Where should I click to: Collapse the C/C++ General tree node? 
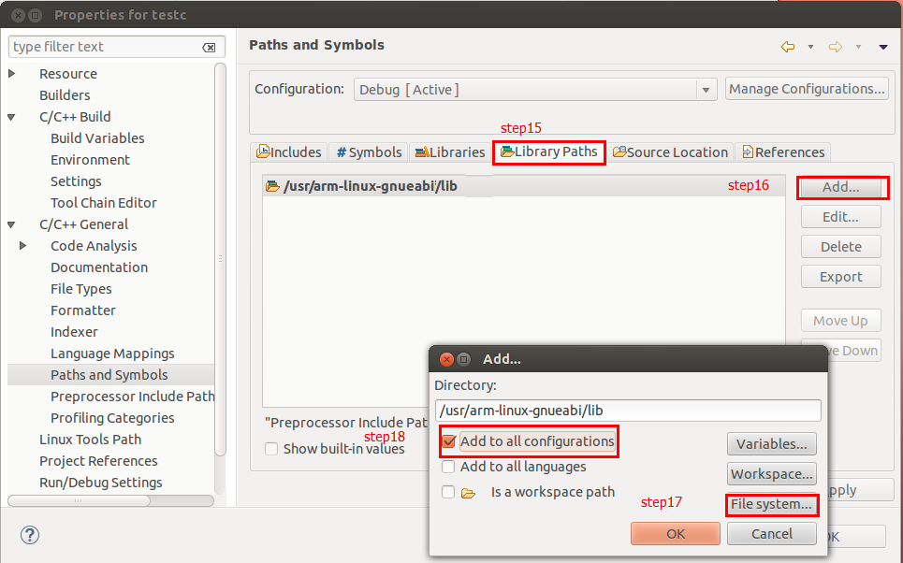point(11,224)
